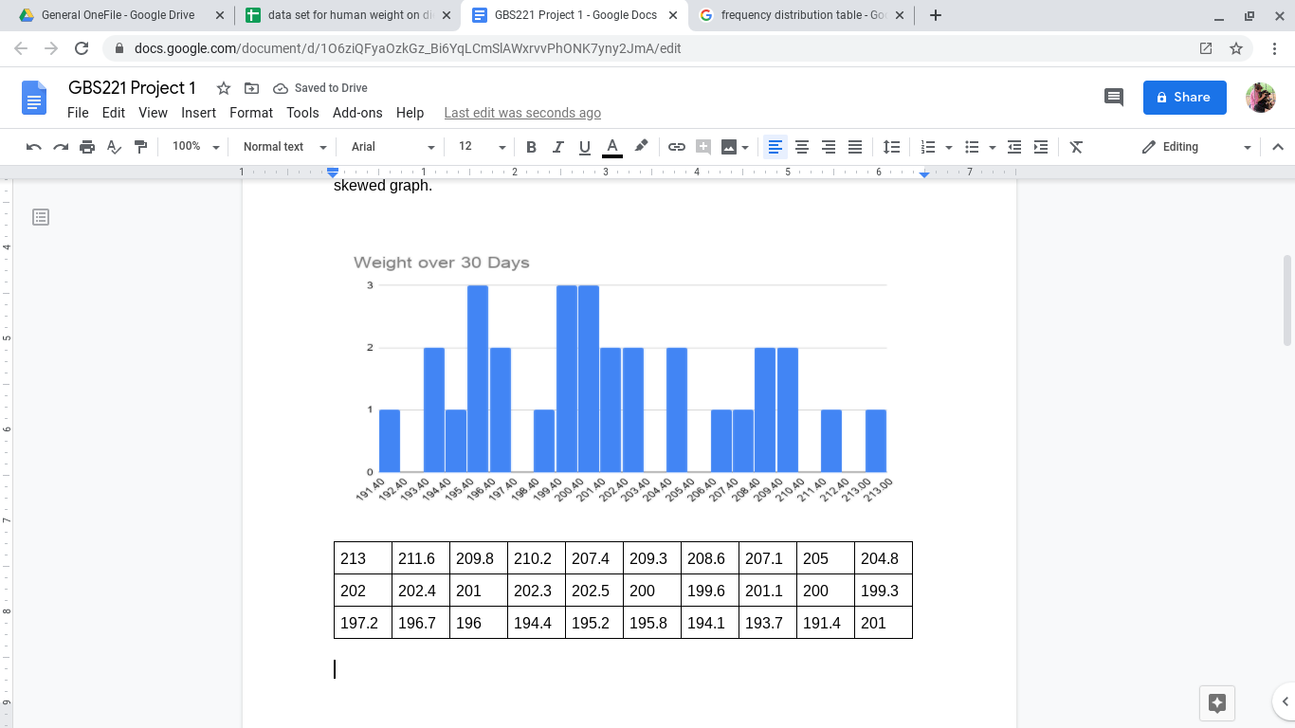Open the Tools menu
Image resolution: width=1295 pixels, height=728 pixels.
pyautogui.click(x=302, y=113)
